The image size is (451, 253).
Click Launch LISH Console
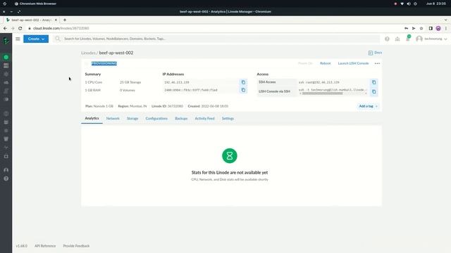coord(353,63)
